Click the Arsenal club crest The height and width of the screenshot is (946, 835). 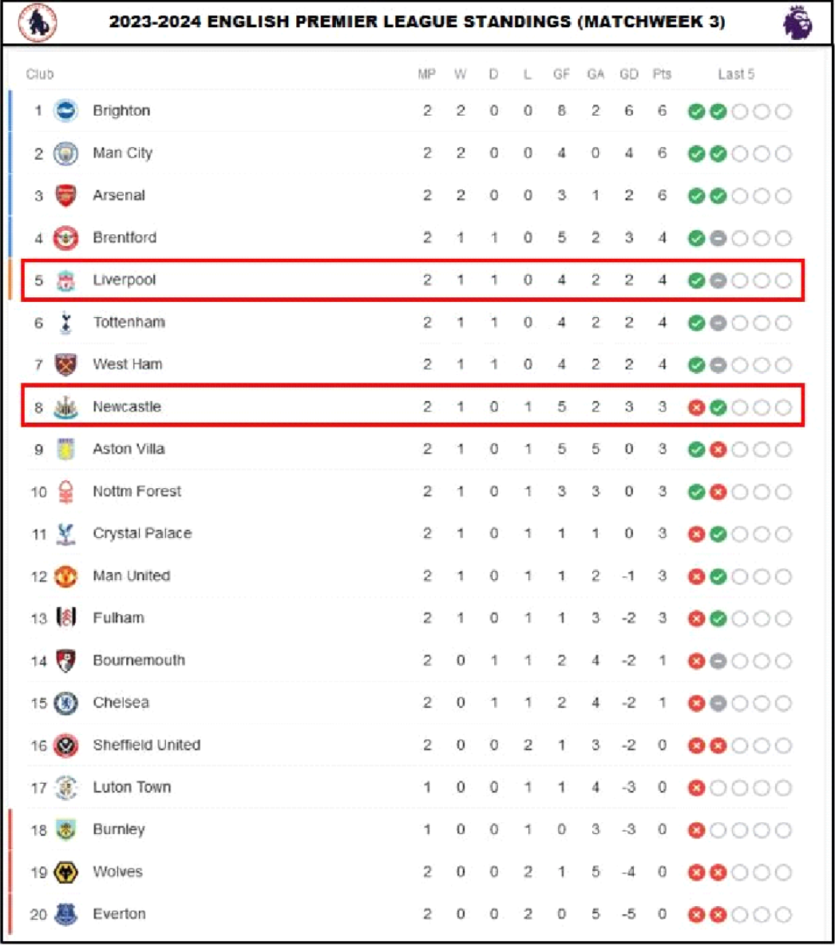coord(65,196)
